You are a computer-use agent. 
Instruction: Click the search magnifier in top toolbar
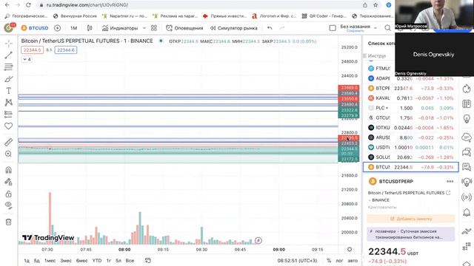coord(387,28)
